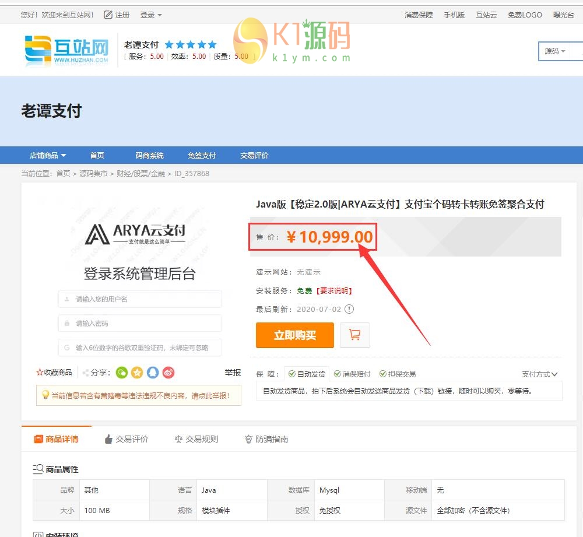Click the 举报 report link
Screen dimensions: 583x537
233,373
